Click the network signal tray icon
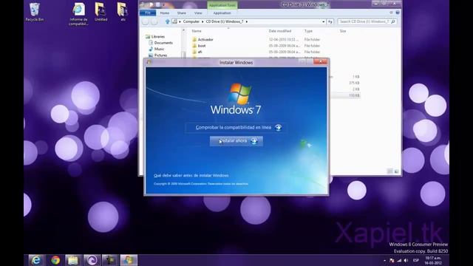 click(x=399, y=261)
